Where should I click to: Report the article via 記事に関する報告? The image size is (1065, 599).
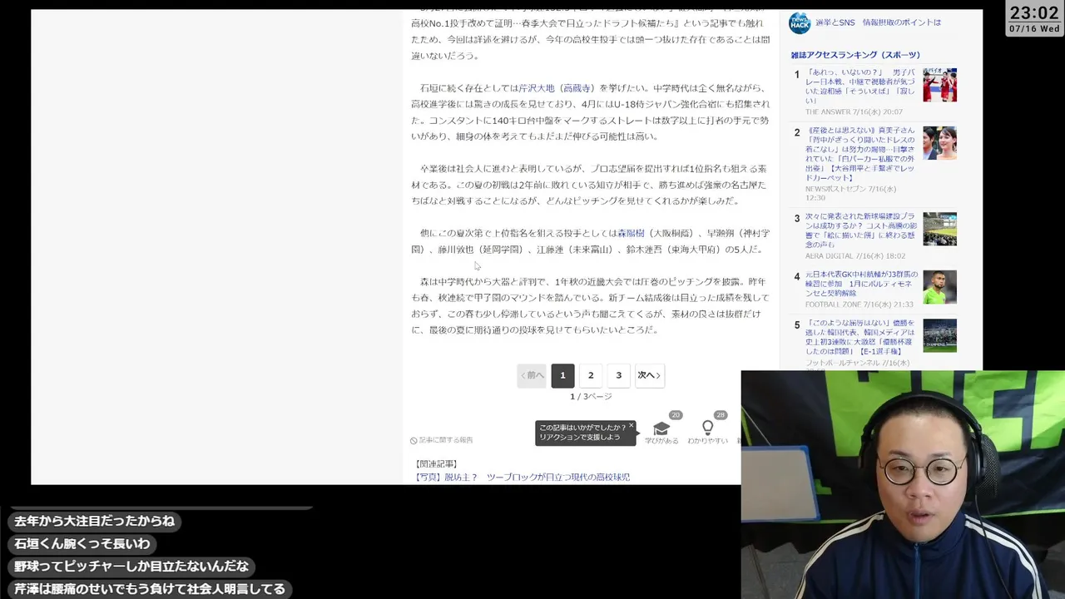442,440
